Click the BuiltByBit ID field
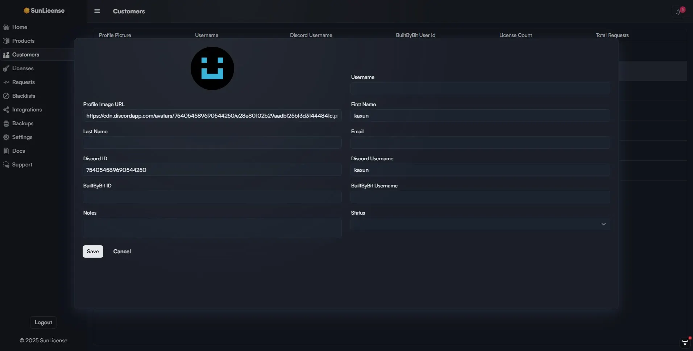 tap(212, 197)
